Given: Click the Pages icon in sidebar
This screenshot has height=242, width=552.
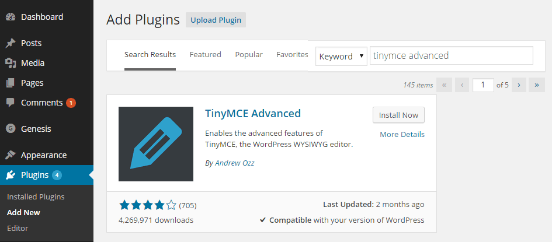Looking at the screenshot, I should tap(10, 83).
